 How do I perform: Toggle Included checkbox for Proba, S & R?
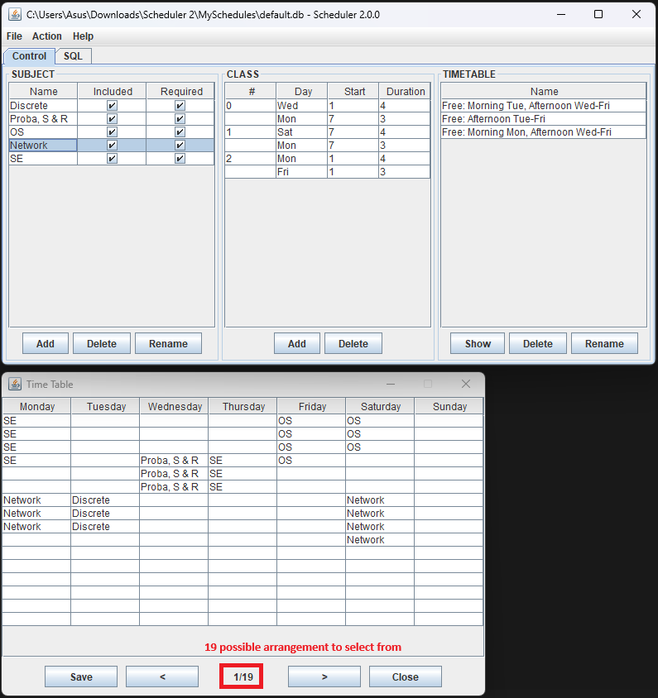[112, 119]
